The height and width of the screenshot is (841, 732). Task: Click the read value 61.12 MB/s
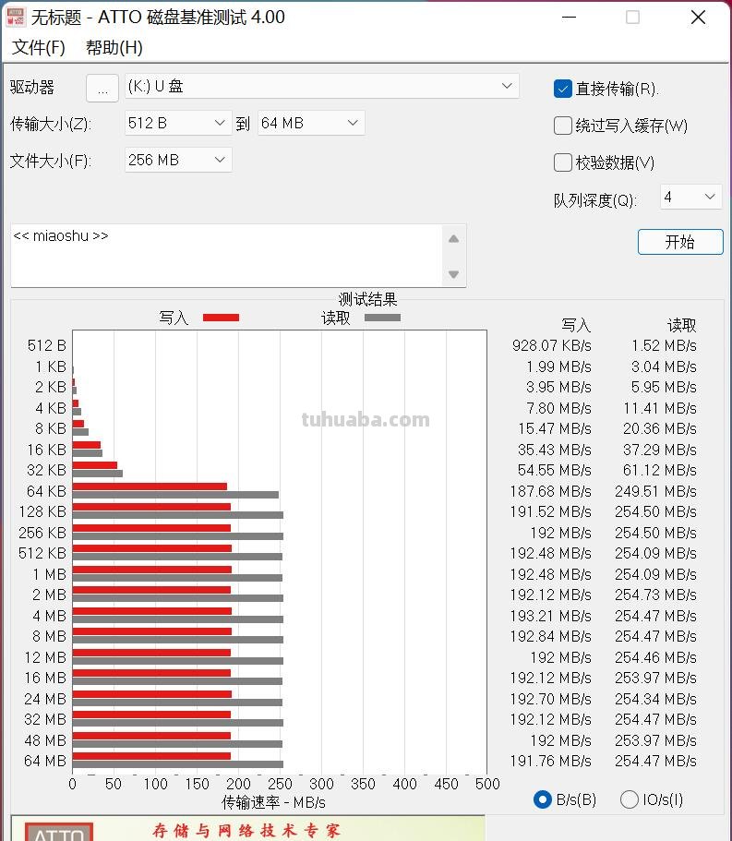pyautogui.click(x=660, y=471)
